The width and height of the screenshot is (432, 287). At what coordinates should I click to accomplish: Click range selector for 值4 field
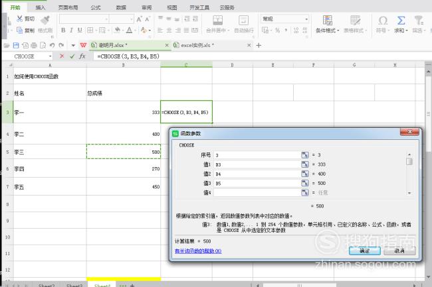[305, 192]
